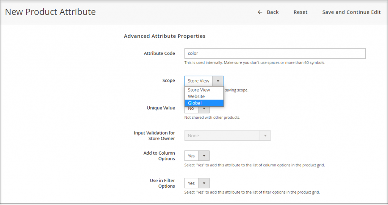Click the Scope field label
Viewport: 388px width, 205px height.
pyautogui.click(x=169, y=81)
